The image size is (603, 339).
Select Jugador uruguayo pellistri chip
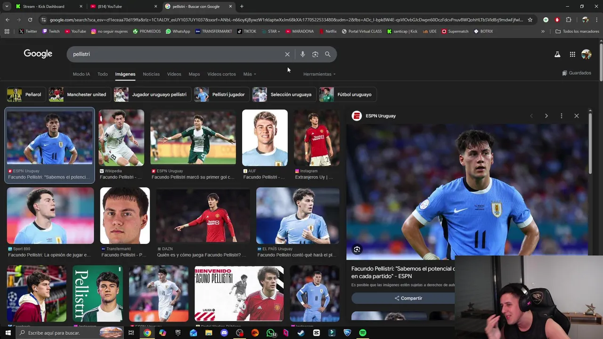click(x=152, y=95)
